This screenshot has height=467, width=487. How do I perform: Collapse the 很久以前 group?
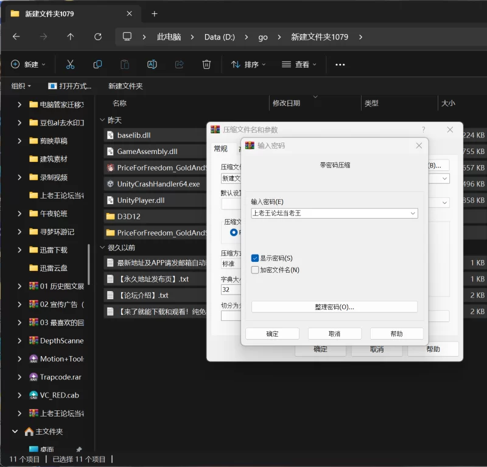[x=102, y=247]
